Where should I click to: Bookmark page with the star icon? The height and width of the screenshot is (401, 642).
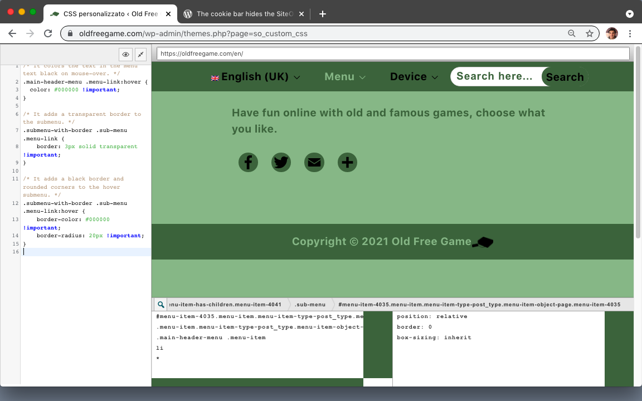click(589, 33)
